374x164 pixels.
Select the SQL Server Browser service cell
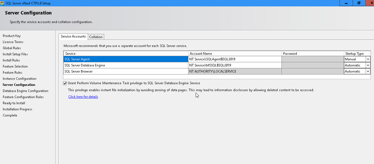point(126,72)
